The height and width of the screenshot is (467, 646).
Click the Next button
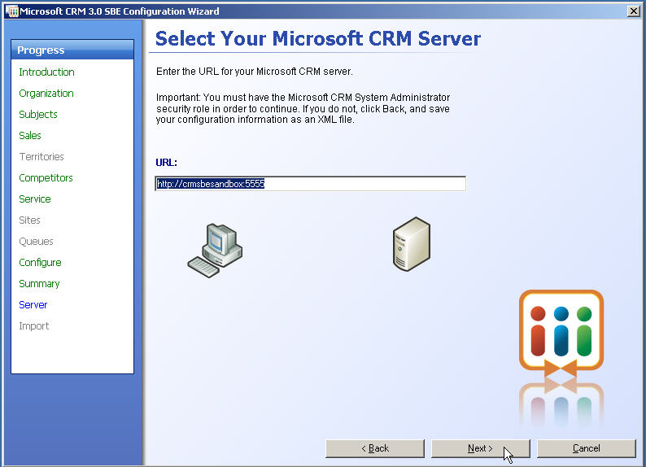pos(480,448)
